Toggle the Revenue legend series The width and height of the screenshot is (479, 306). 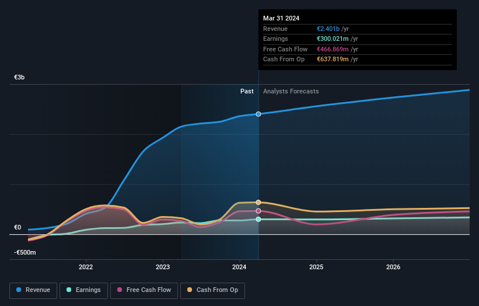[33, 290]
